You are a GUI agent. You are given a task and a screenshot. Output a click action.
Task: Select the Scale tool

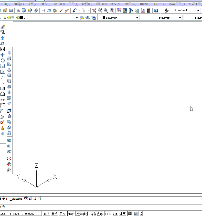pos(3,66)
